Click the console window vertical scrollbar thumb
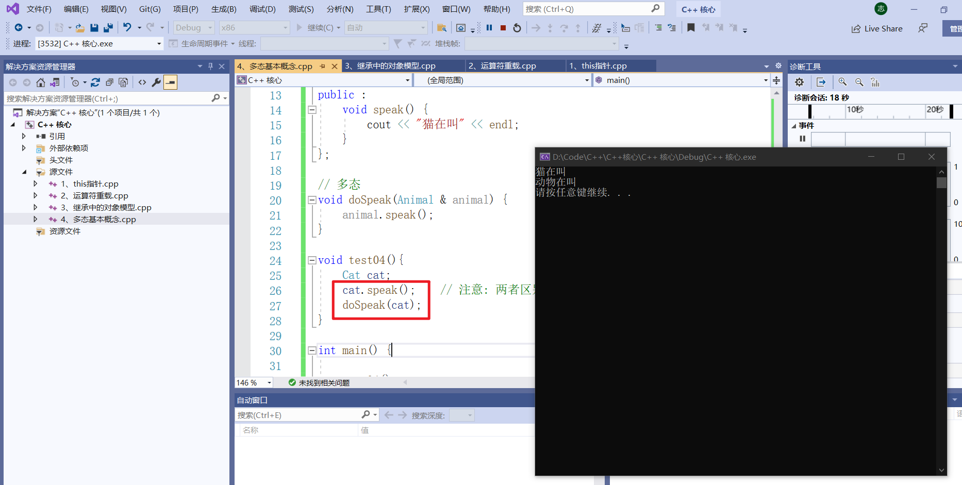This screenshot has width=962, height=485. [941, 183]
